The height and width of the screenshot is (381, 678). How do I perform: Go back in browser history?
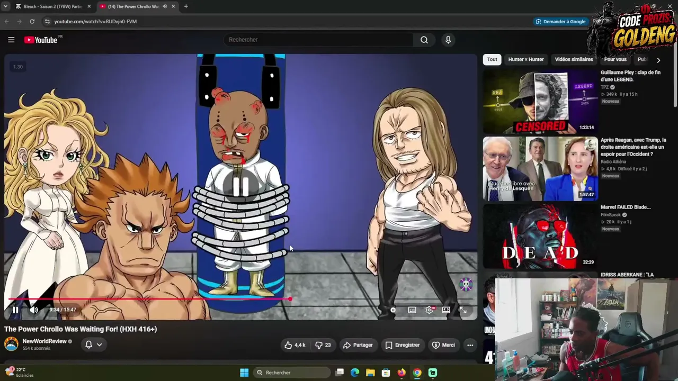(6, 22)
